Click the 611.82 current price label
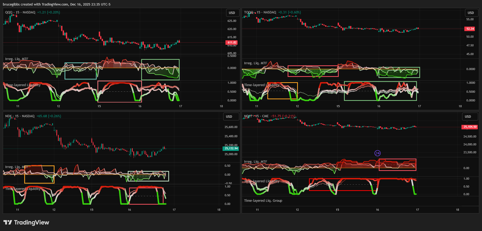 [x=232, y=42]
